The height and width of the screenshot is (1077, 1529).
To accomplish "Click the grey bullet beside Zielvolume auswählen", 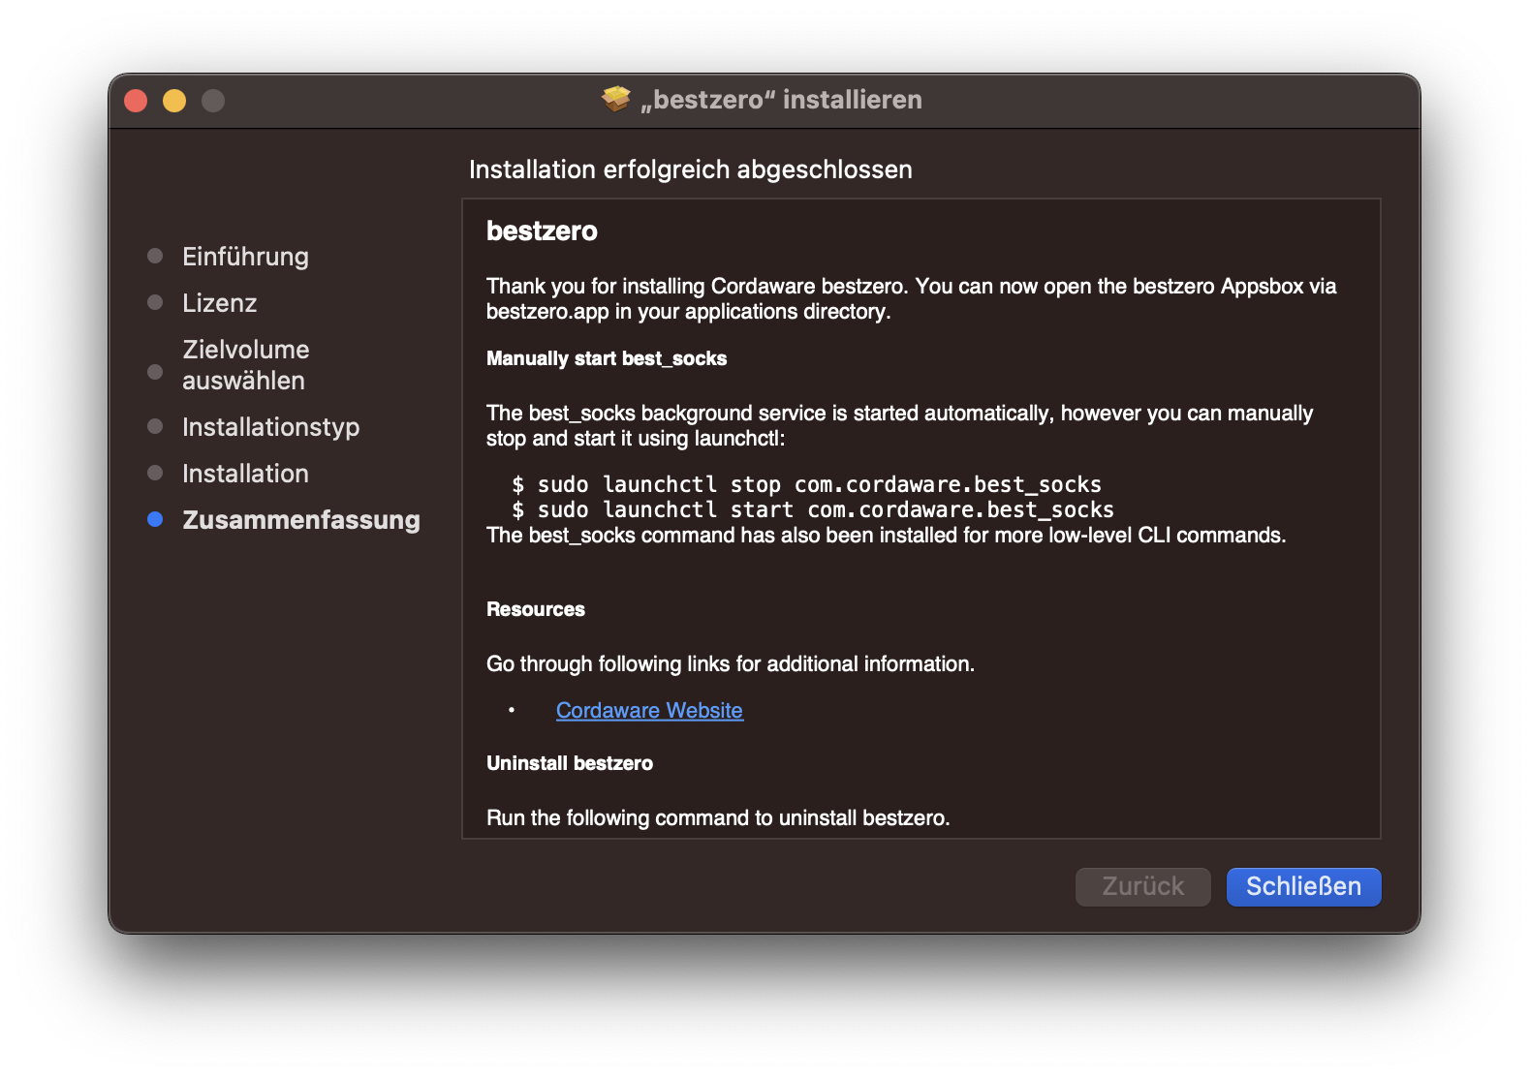I will tap(155, 372).
